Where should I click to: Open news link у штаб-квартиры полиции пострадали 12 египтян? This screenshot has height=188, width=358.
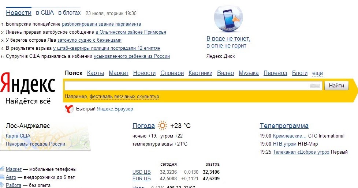107,48
